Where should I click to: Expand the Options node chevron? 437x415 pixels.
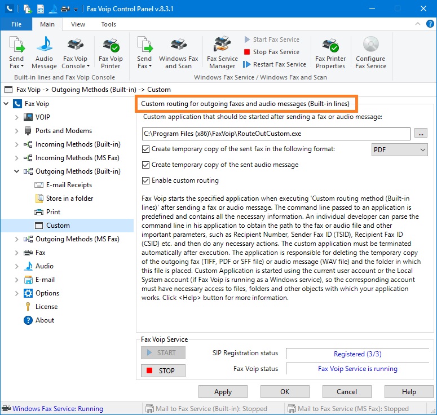pyautogui.click(x=17, y=293)
